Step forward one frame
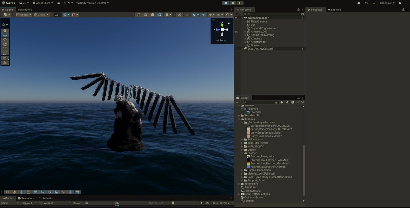 (240, 3)
